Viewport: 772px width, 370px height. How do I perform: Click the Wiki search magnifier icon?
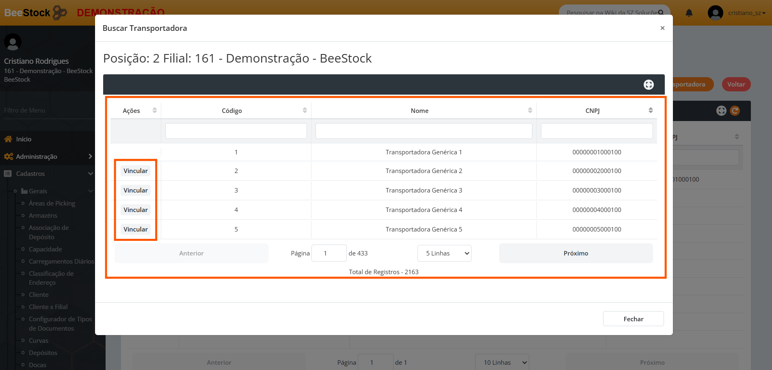coord(661,13)
